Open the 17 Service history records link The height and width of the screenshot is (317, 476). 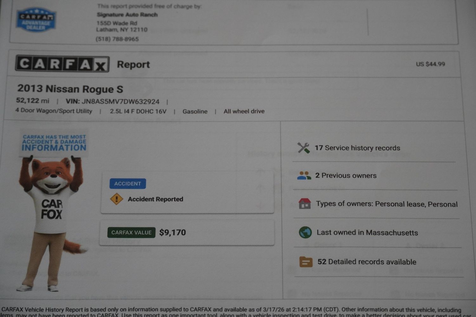357,148
